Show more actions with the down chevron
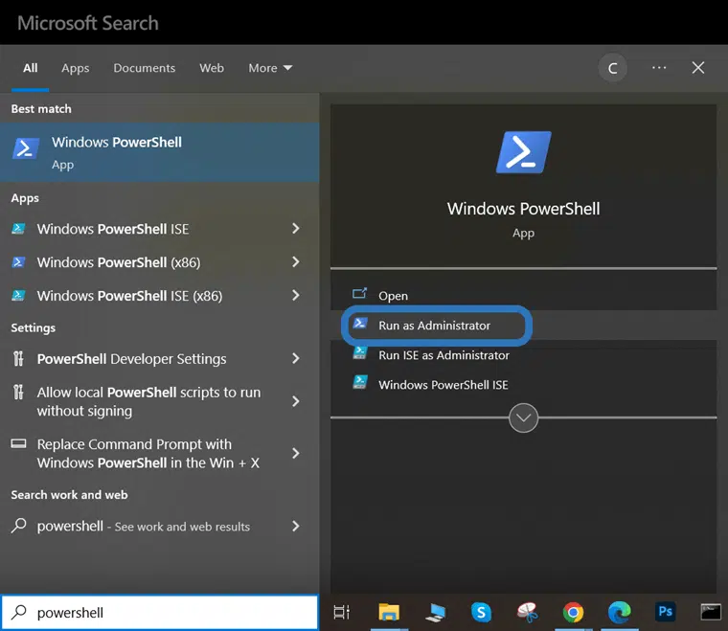 (523, 417)
